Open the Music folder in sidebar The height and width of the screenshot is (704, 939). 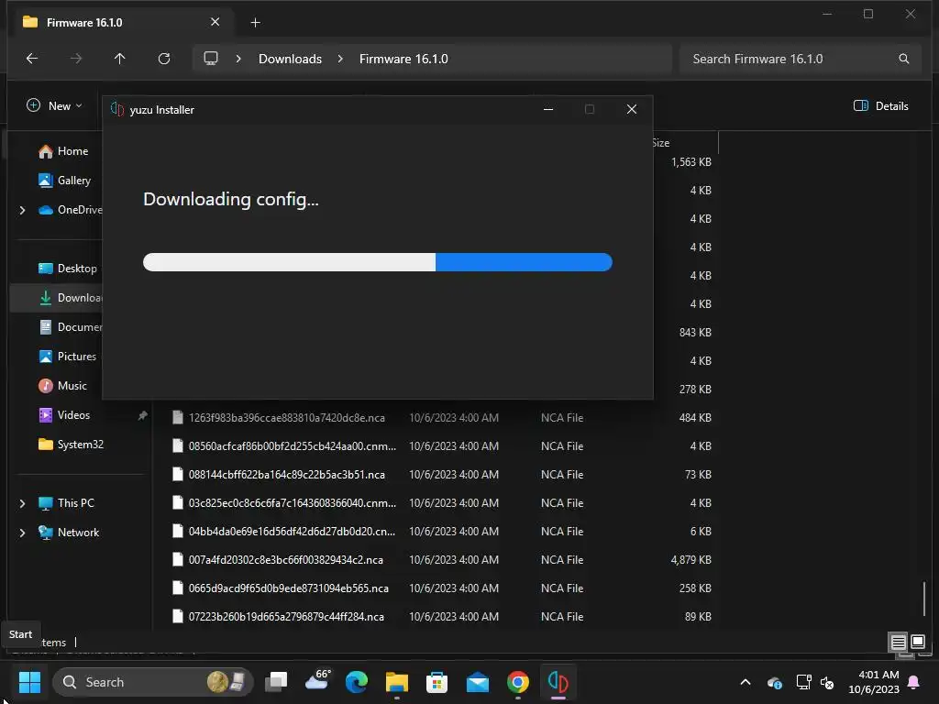pos(63,386)
